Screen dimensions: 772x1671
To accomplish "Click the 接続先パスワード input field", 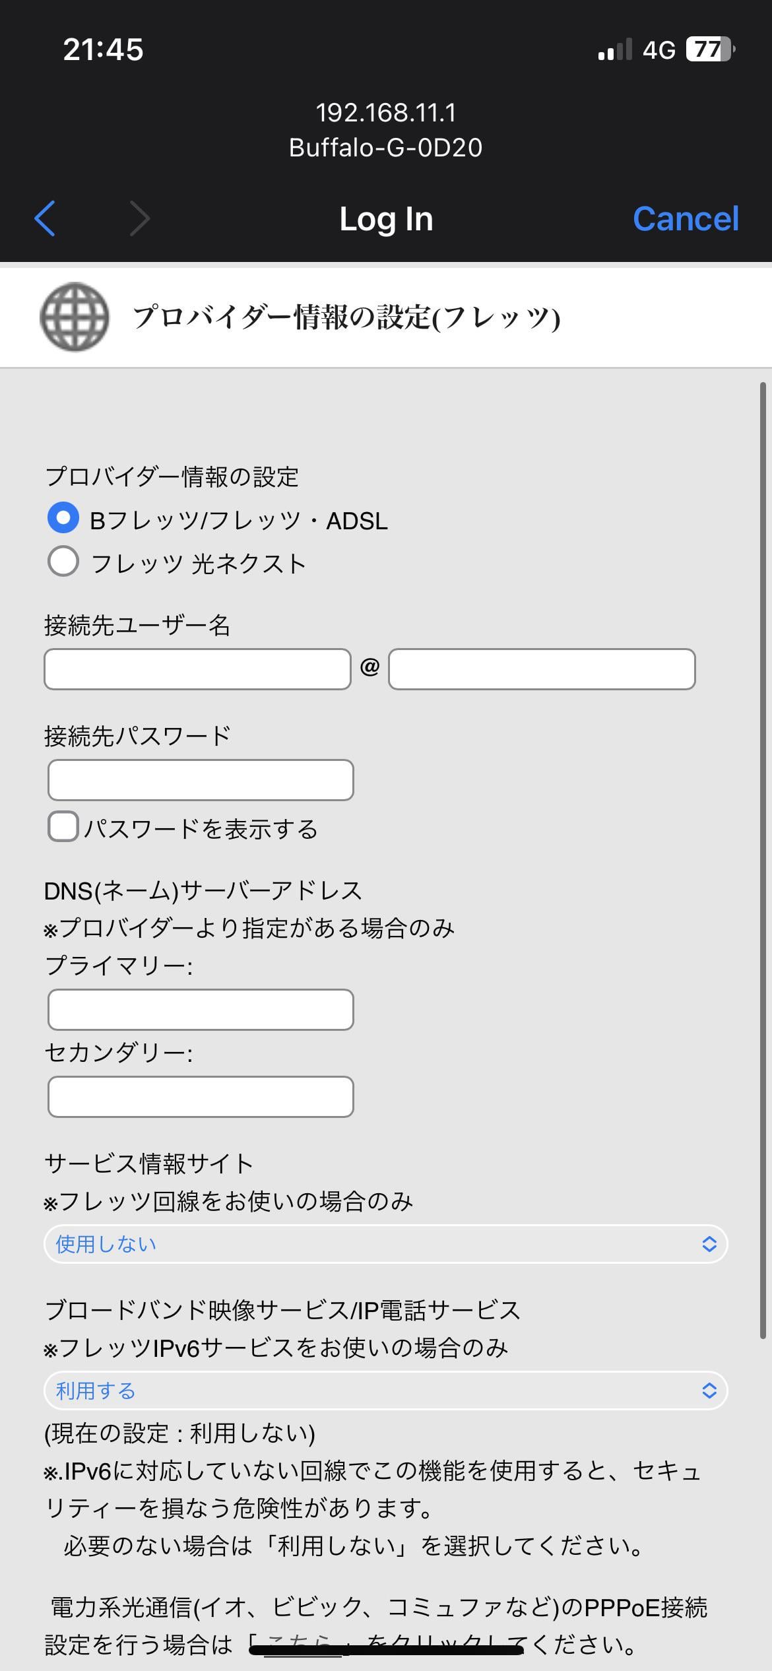I will 201,780.
